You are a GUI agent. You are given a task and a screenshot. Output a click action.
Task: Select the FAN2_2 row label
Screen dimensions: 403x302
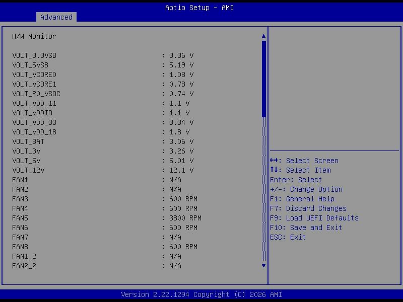pos(24,266)
